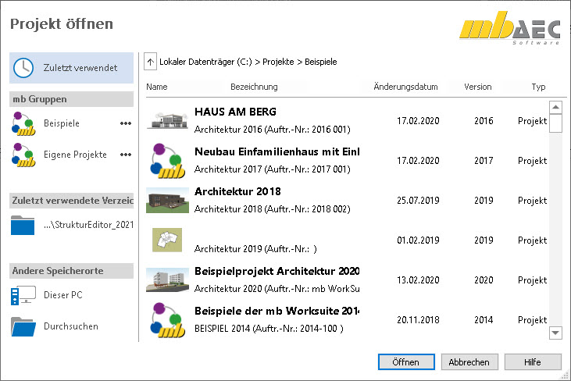Sort list by Änderungsdatum column header
The width and height of the screenshot is (571, 381).
pos(405,87)
